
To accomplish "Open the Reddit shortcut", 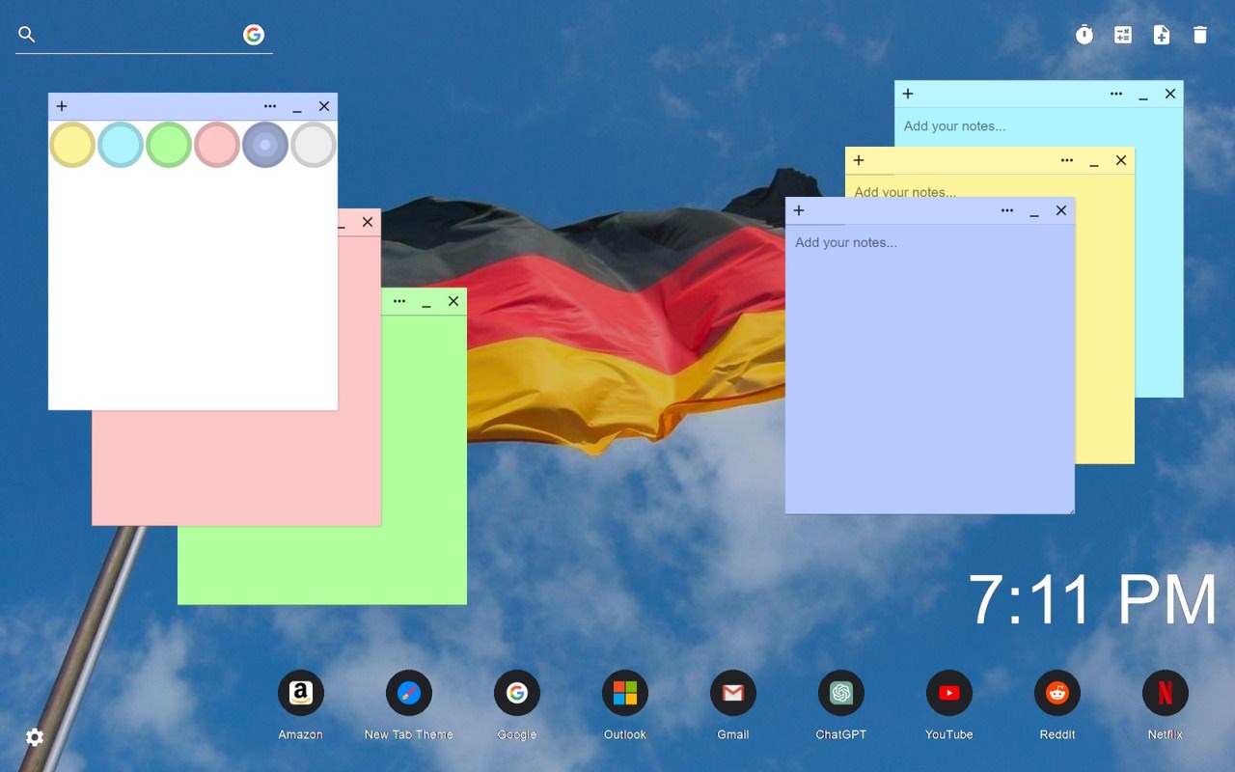I will tap(1057, 693).
